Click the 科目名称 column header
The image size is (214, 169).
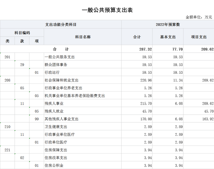[x=83, y=37]
